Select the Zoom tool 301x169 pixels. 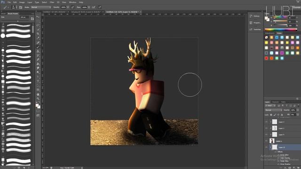[38, 99]
